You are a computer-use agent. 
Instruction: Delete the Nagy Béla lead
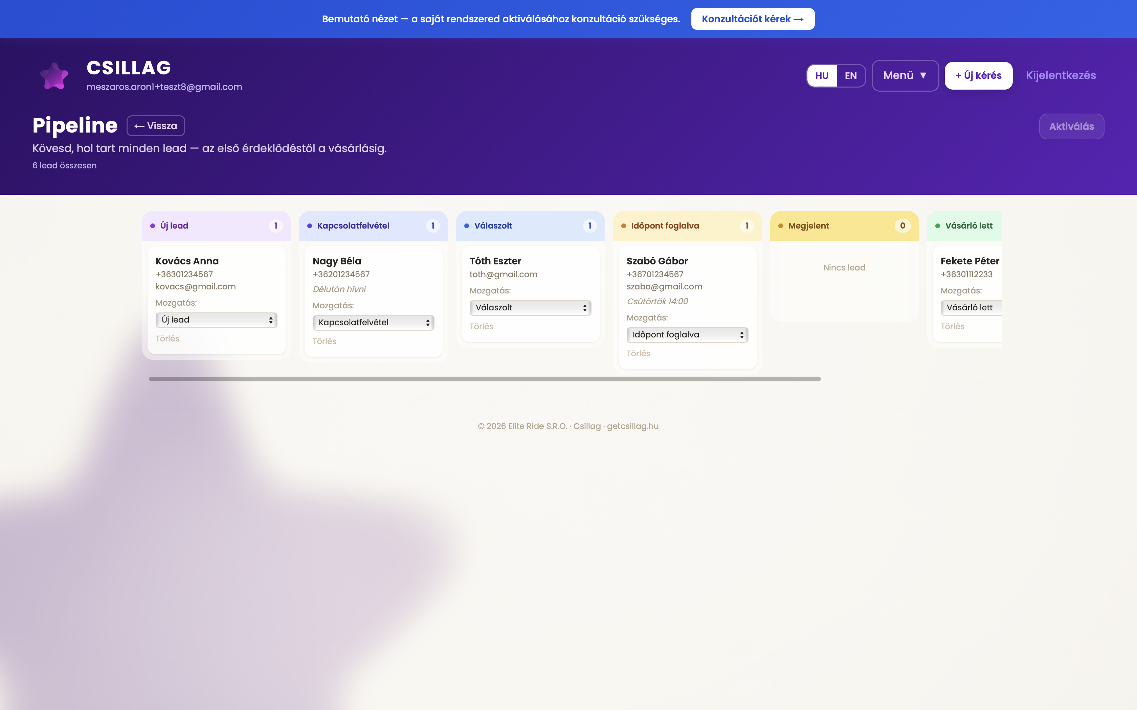(x=324, y=341)
